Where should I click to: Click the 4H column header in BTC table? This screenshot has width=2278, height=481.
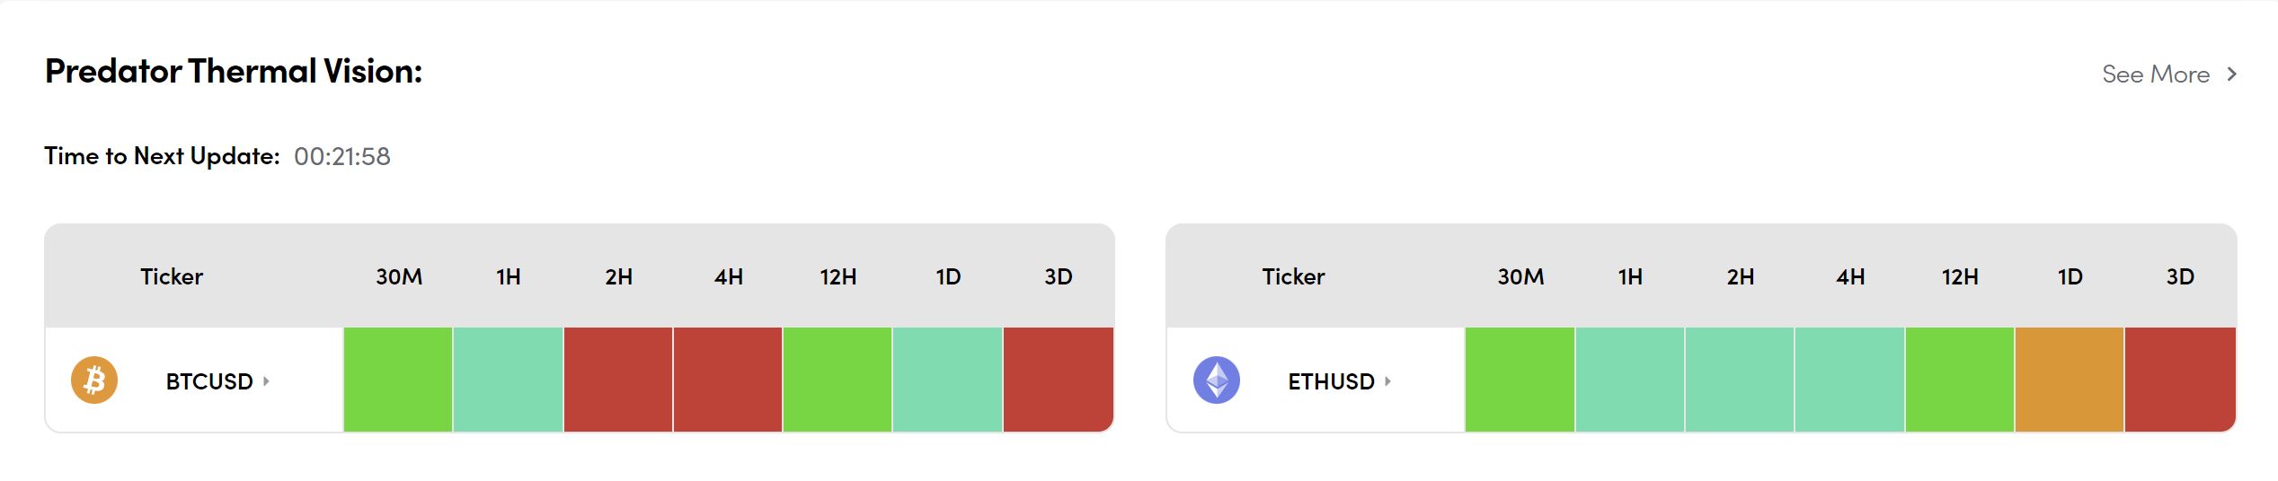(728, 276)
